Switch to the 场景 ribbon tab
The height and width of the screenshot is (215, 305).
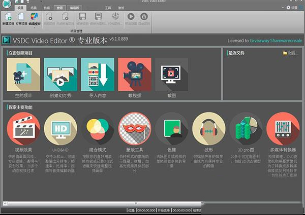point(34,9)
